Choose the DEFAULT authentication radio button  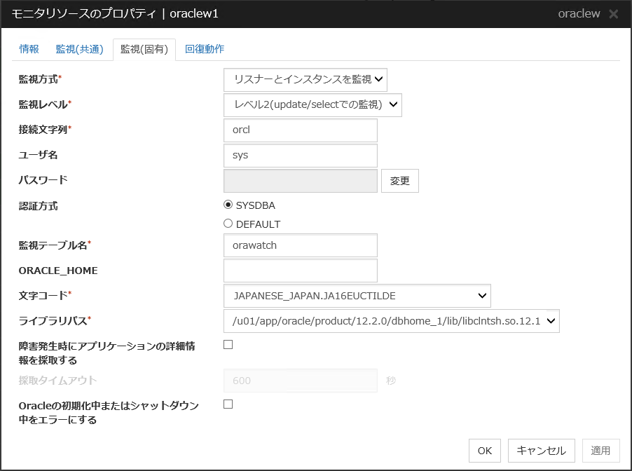(x=228, y=224)
